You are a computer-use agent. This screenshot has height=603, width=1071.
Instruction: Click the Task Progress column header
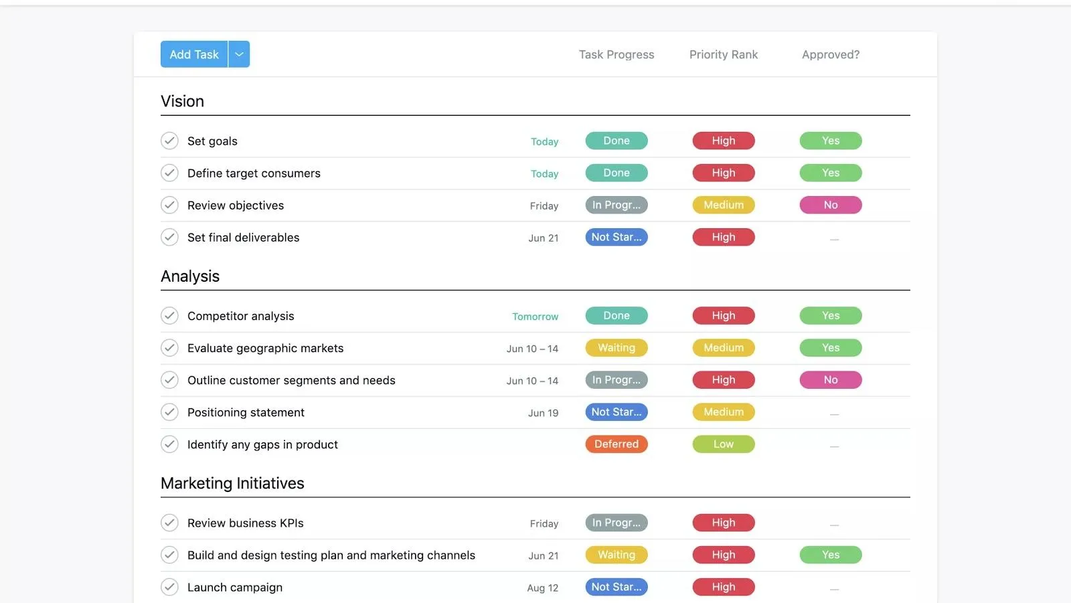(x=616, y=54)
